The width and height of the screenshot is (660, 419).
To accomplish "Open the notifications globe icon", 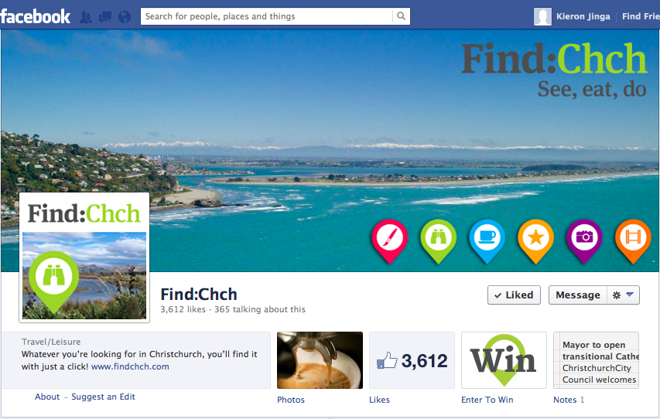I will (125, 17).
